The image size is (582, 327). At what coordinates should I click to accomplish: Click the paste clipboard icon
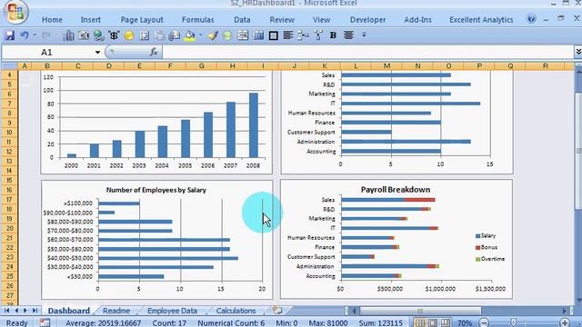[159, 35]
